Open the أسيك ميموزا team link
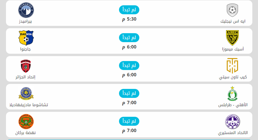Image resolution: width=258 pixels, height=140 pixels. pyautogui.click(x=233, y=49)
